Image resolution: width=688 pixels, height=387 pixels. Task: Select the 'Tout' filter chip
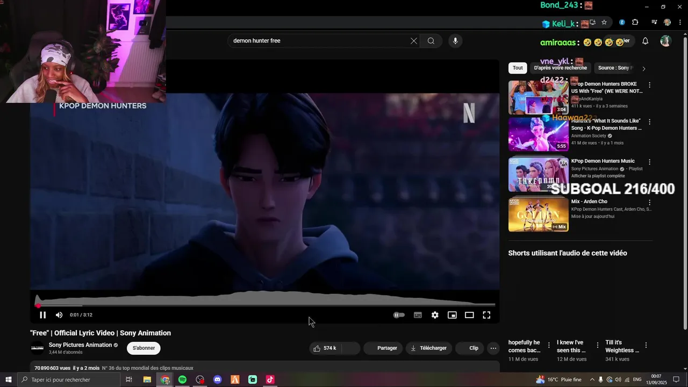coord(518,68)
